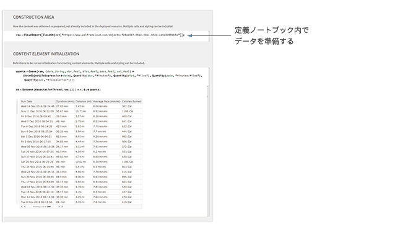The image size is (395, 229).
Task: Jump to last page of dataset
Action: point(63,207)
